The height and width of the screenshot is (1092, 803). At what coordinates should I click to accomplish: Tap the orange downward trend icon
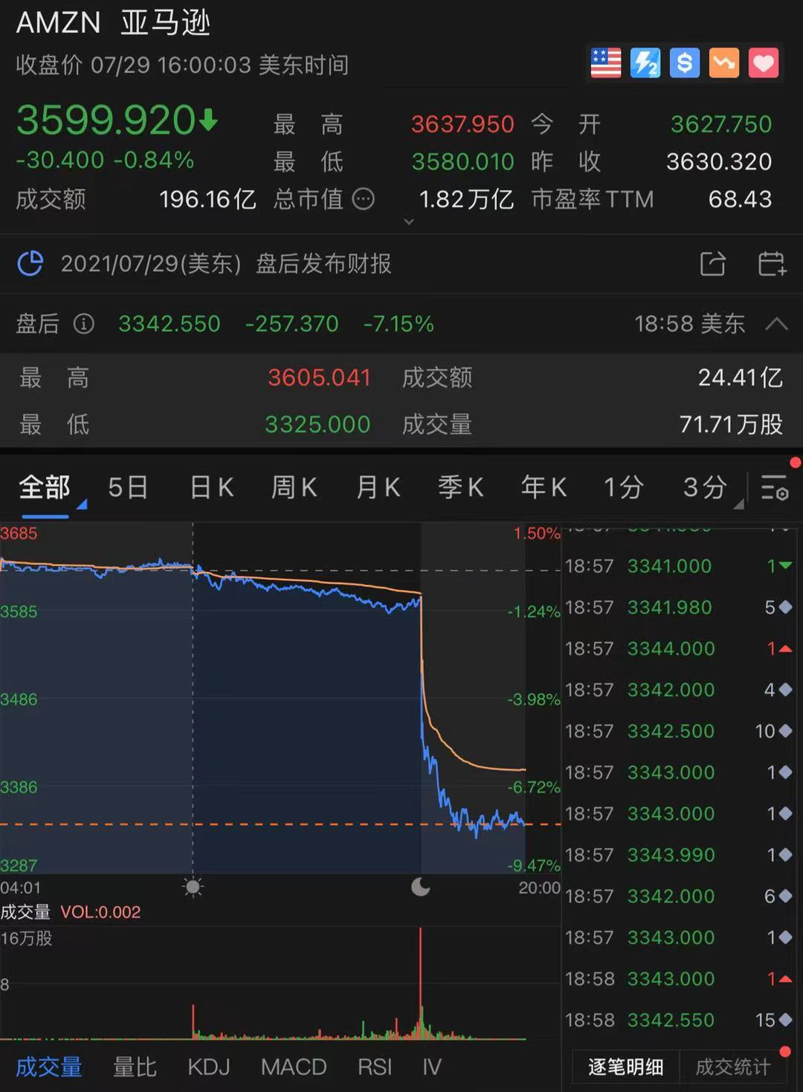pos(724,63)
